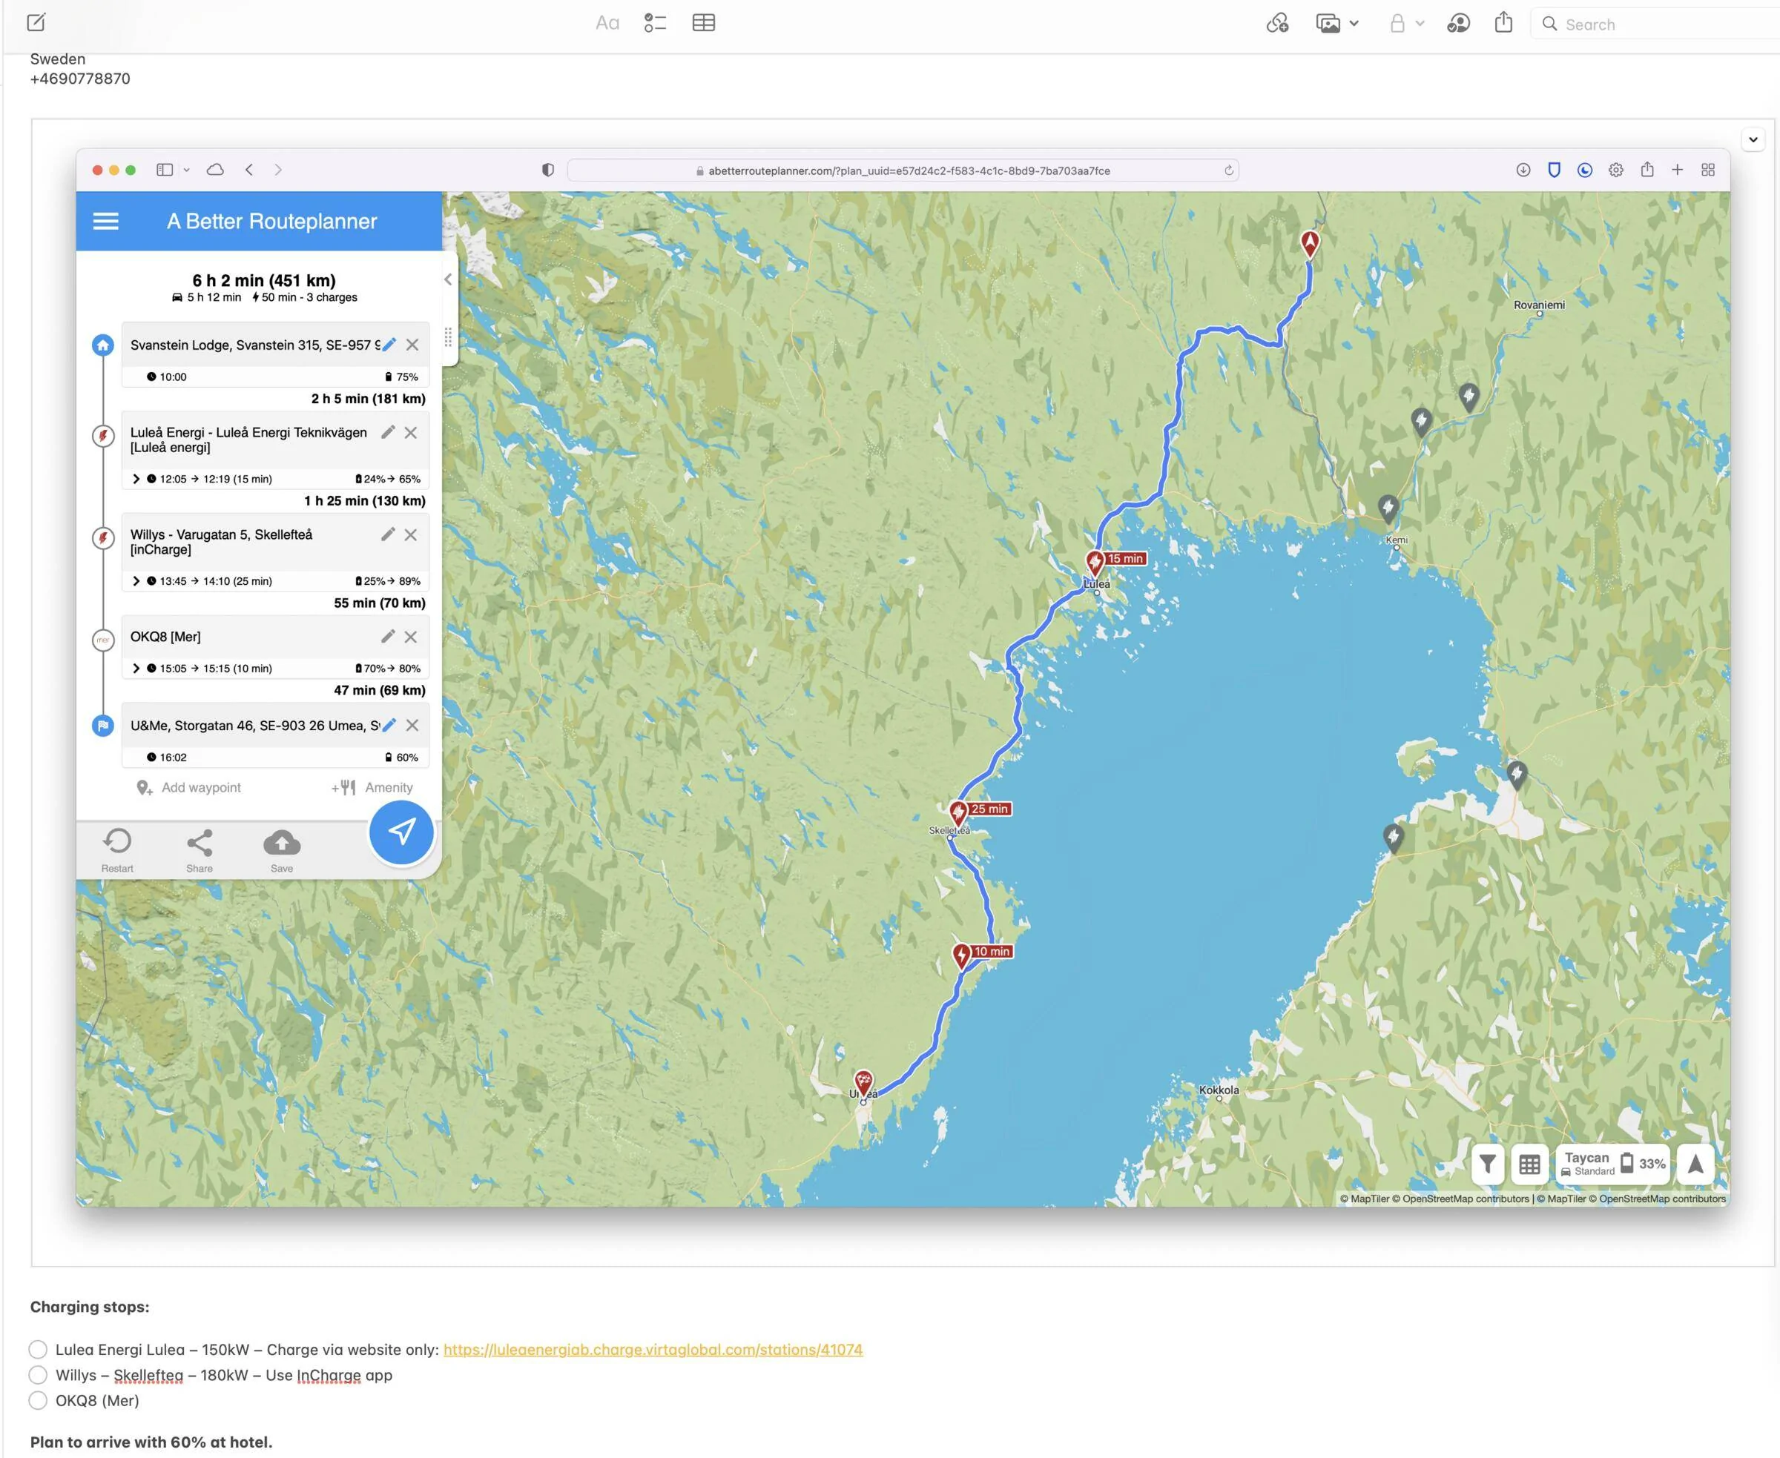Insert a checklist using the toolbar icon

pyautogui.click(x=656, y=24)
